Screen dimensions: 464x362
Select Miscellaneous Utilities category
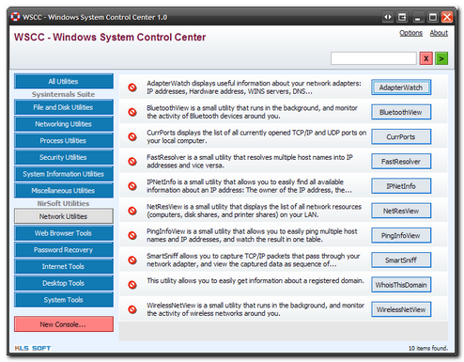64,190
